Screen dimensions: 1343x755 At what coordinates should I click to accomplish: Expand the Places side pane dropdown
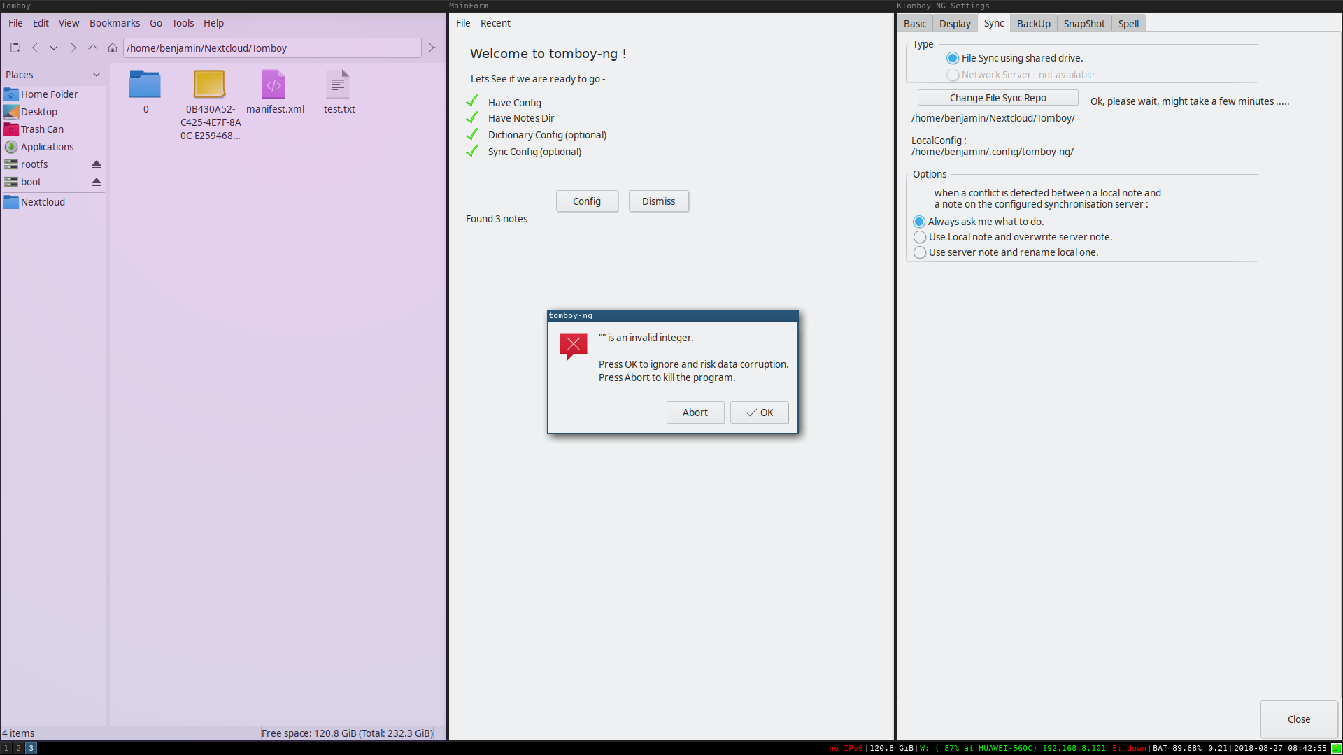click(97, 75)
